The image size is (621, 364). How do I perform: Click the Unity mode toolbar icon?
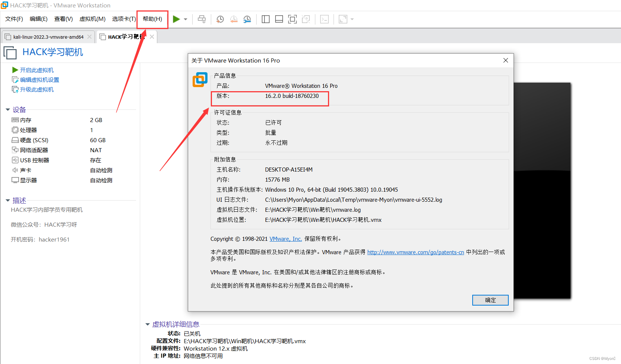click(306, 19)
